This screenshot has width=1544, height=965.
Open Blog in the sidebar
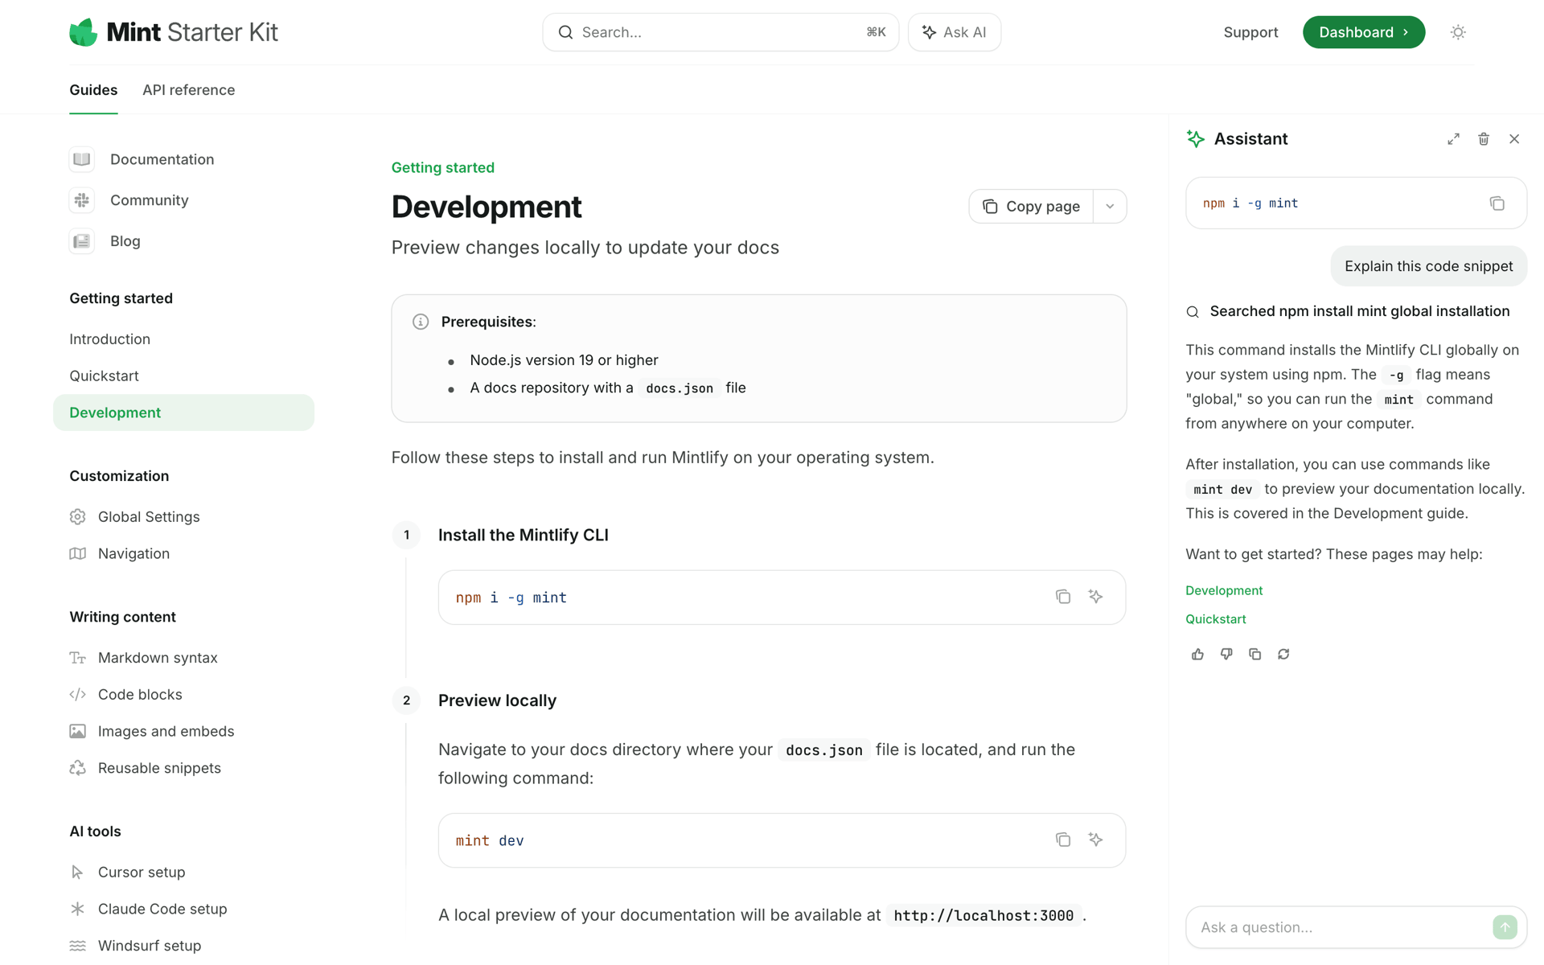(x=125, y=241)
